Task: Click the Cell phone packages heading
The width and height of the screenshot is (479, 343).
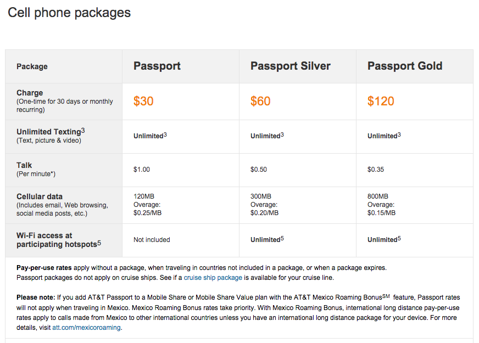Action: click(x=69, y=13)
